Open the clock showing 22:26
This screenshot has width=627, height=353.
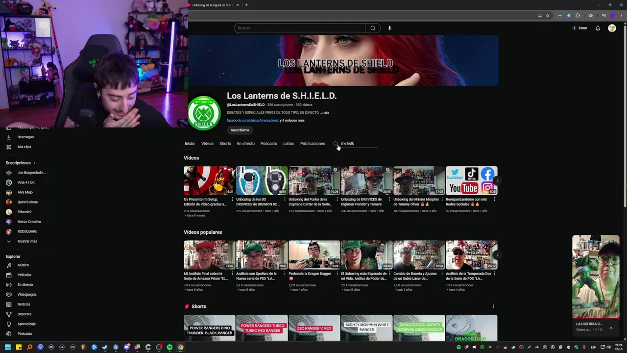pyautogui.click(x=618, y=347)
